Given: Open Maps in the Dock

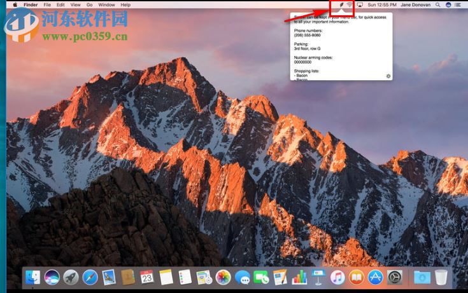Looking at the screenshot, I should [x=204, y=277].
